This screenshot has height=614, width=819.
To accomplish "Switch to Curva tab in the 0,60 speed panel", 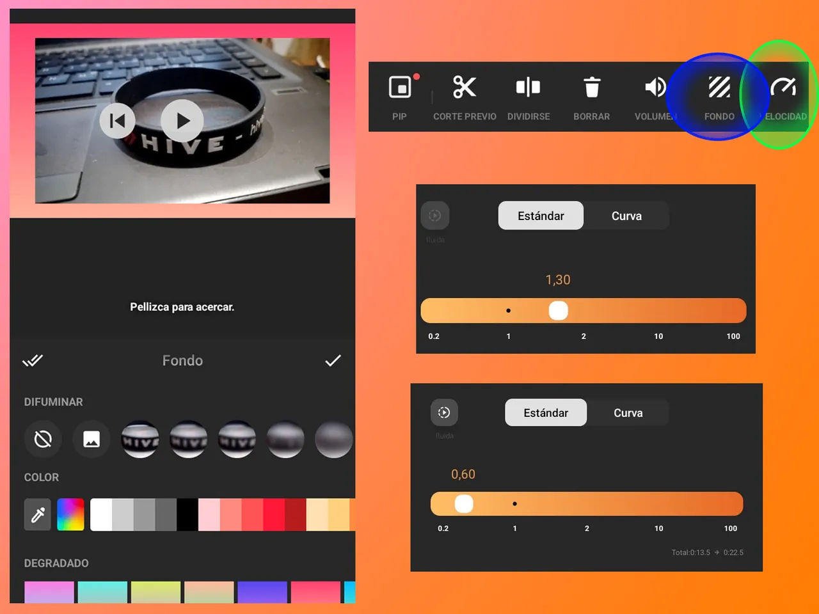I will click(628, 413).
